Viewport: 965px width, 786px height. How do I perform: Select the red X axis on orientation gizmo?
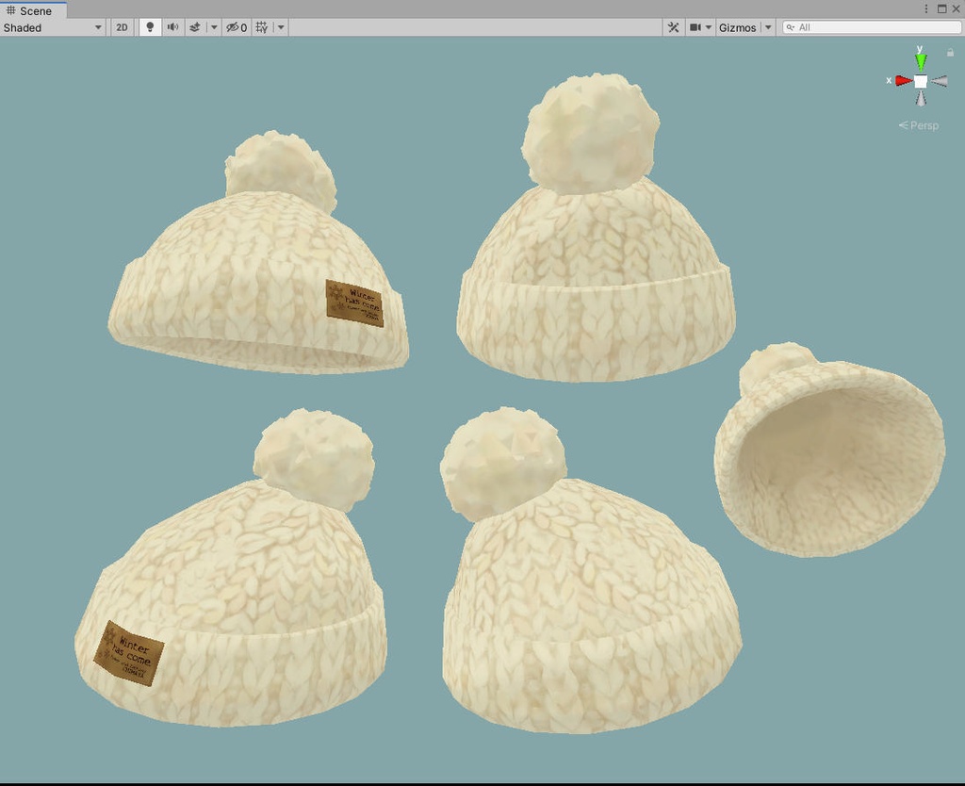900,81
